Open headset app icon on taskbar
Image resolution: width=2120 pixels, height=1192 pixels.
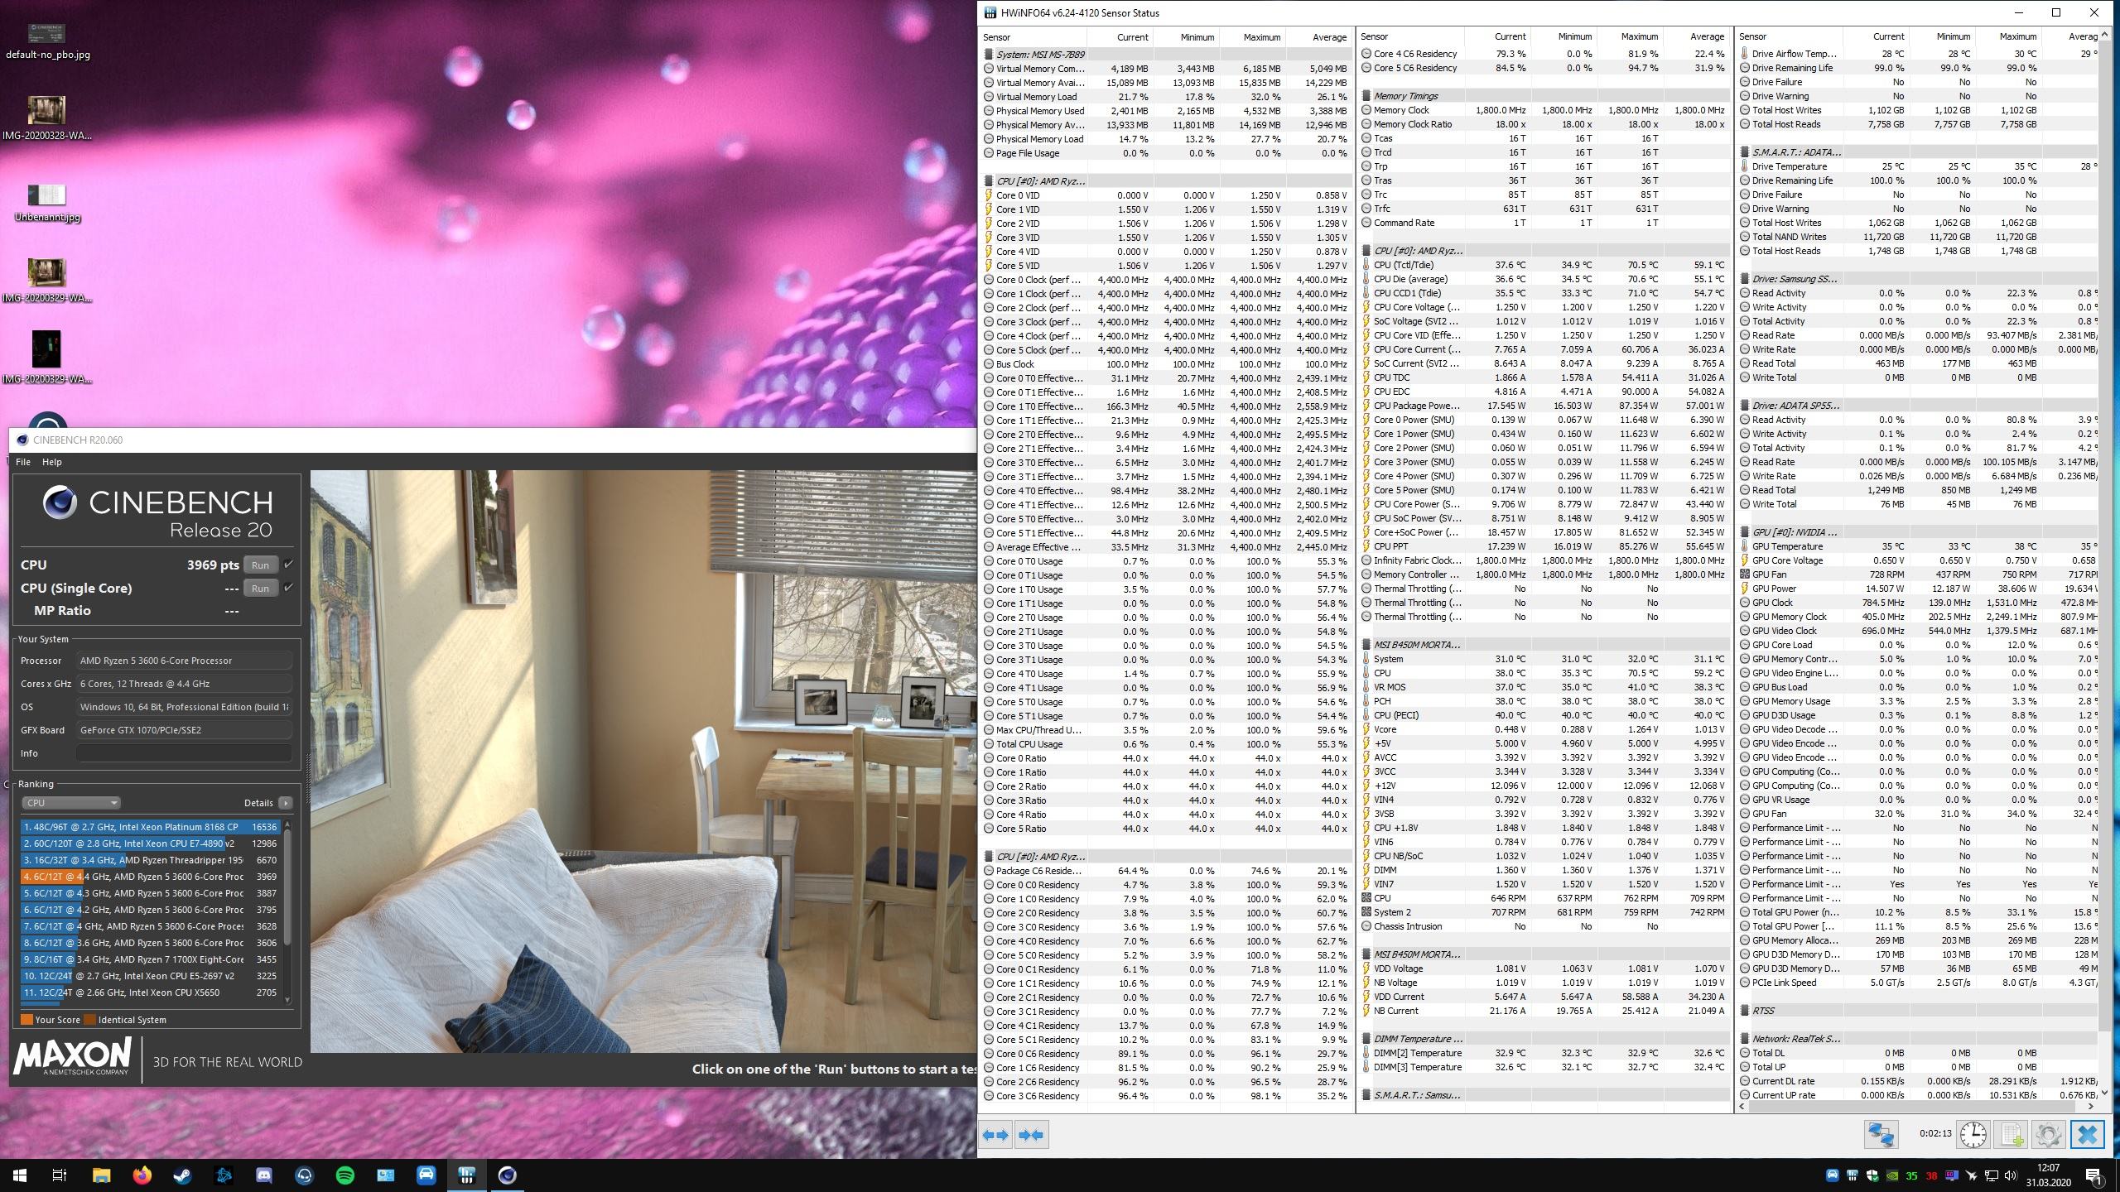point(305,1175)
